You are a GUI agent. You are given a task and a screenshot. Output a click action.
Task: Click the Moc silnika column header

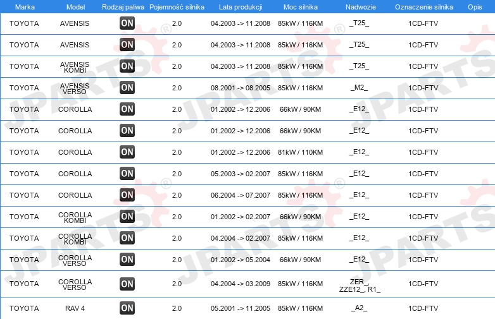point(301,7)
